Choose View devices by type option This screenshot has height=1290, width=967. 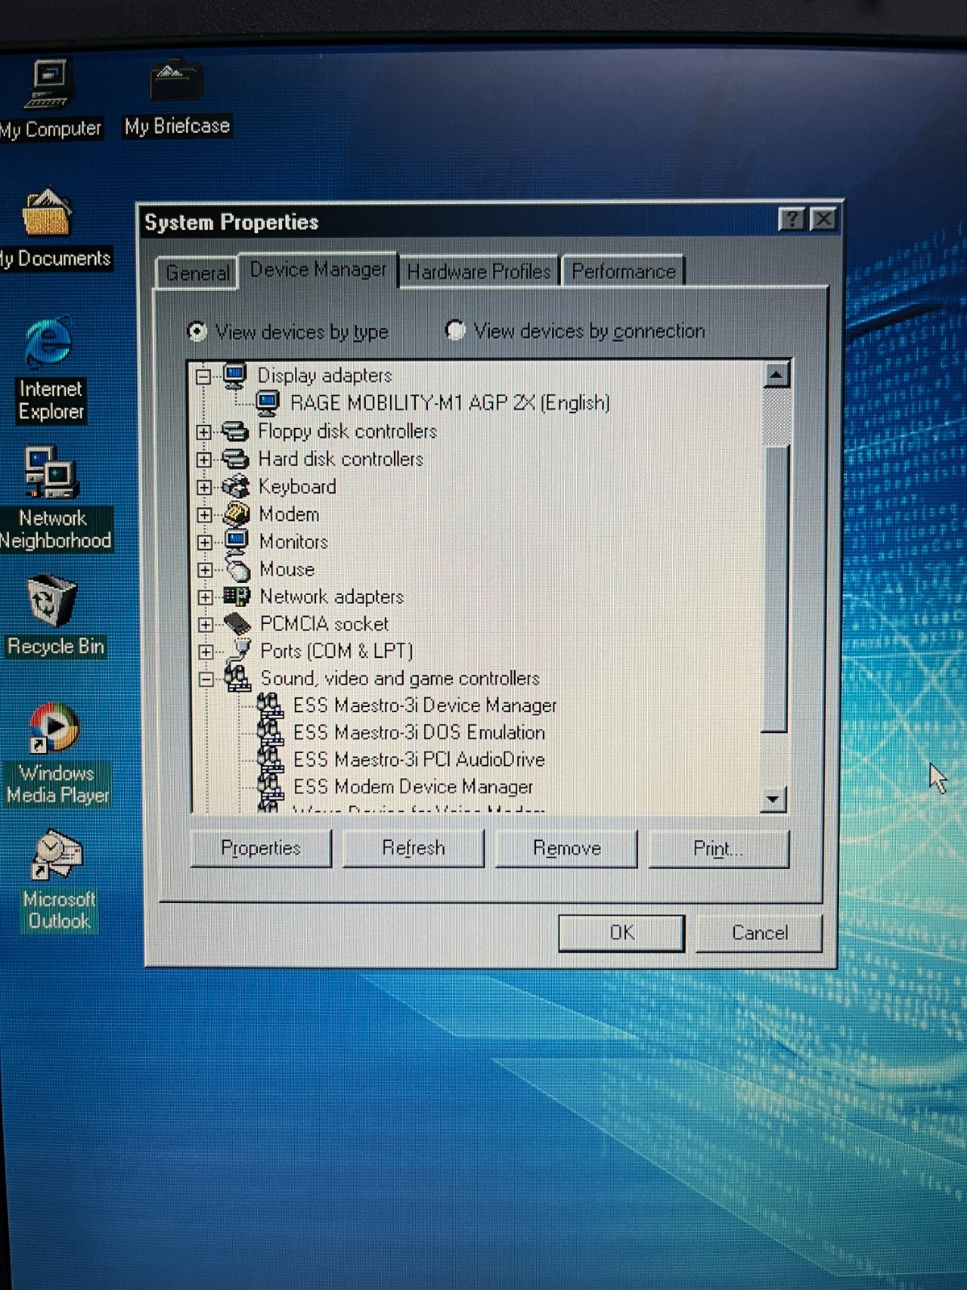pos(288,331)
